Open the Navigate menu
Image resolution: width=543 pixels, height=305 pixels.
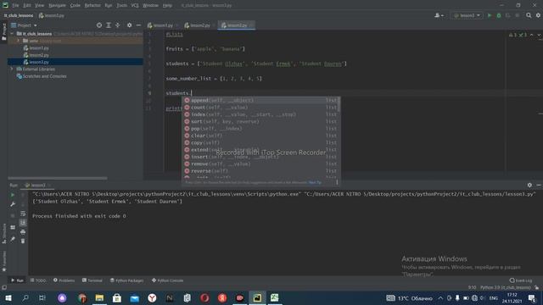pos(57,5)
